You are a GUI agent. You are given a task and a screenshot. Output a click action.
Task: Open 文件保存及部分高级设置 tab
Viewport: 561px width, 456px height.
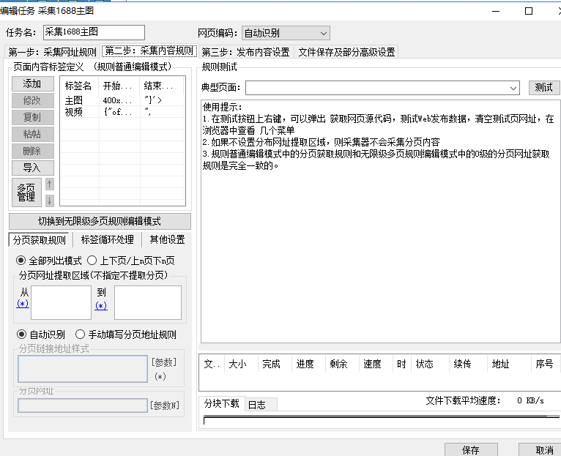(x=346, y=52)
